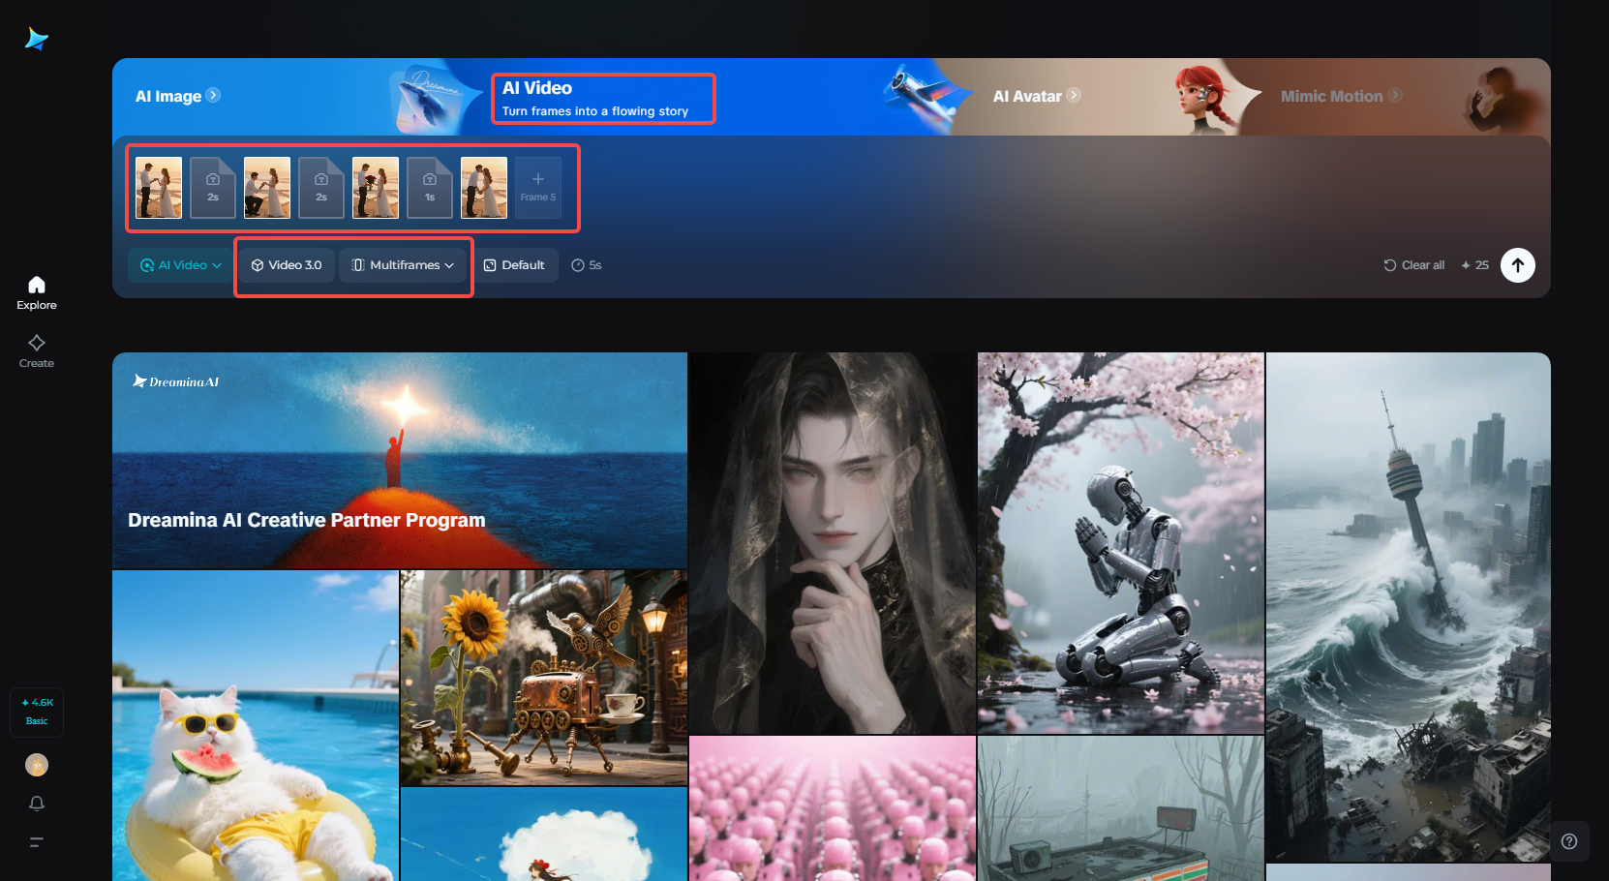Open the 5s duration clock setting
1609x881 pixels.
coord(586,264)
